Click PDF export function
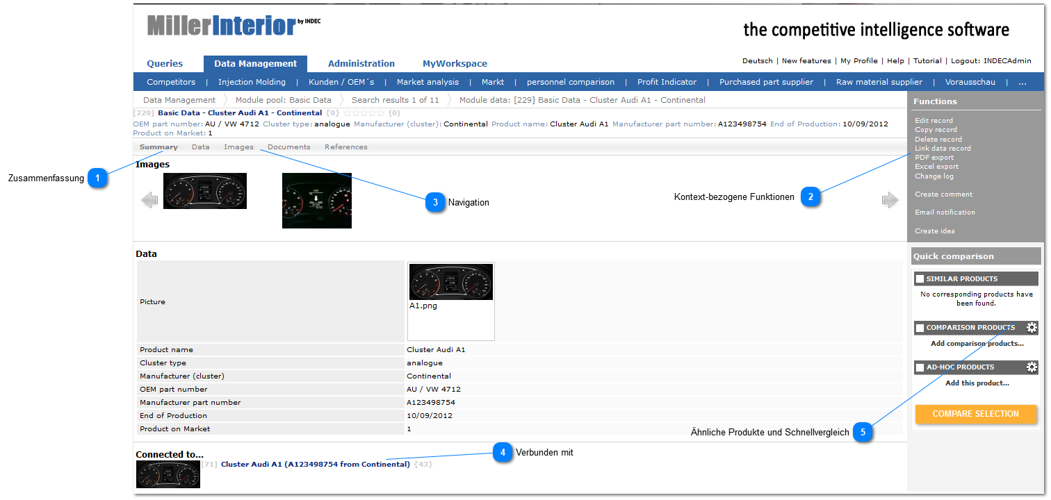Viewport: 1051px width, 500px height. pyautogui.click(x=934, y=158)
